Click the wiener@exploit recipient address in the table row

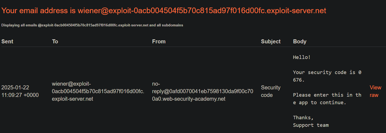pos(98,91)
